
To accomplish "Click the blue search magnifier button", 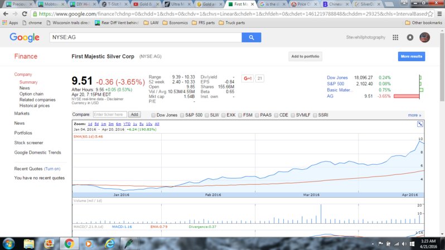I will (251, 37).
